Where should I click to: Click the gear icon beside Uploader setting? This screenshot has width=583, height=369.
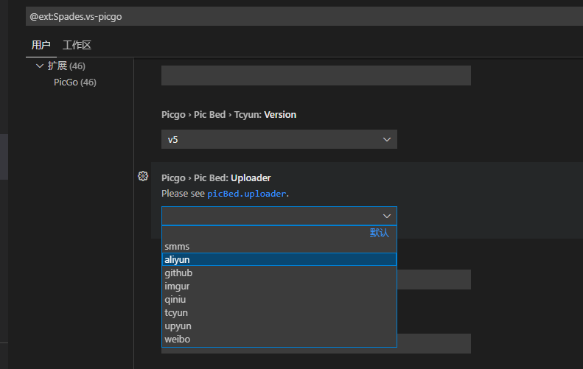pos(143,176)
